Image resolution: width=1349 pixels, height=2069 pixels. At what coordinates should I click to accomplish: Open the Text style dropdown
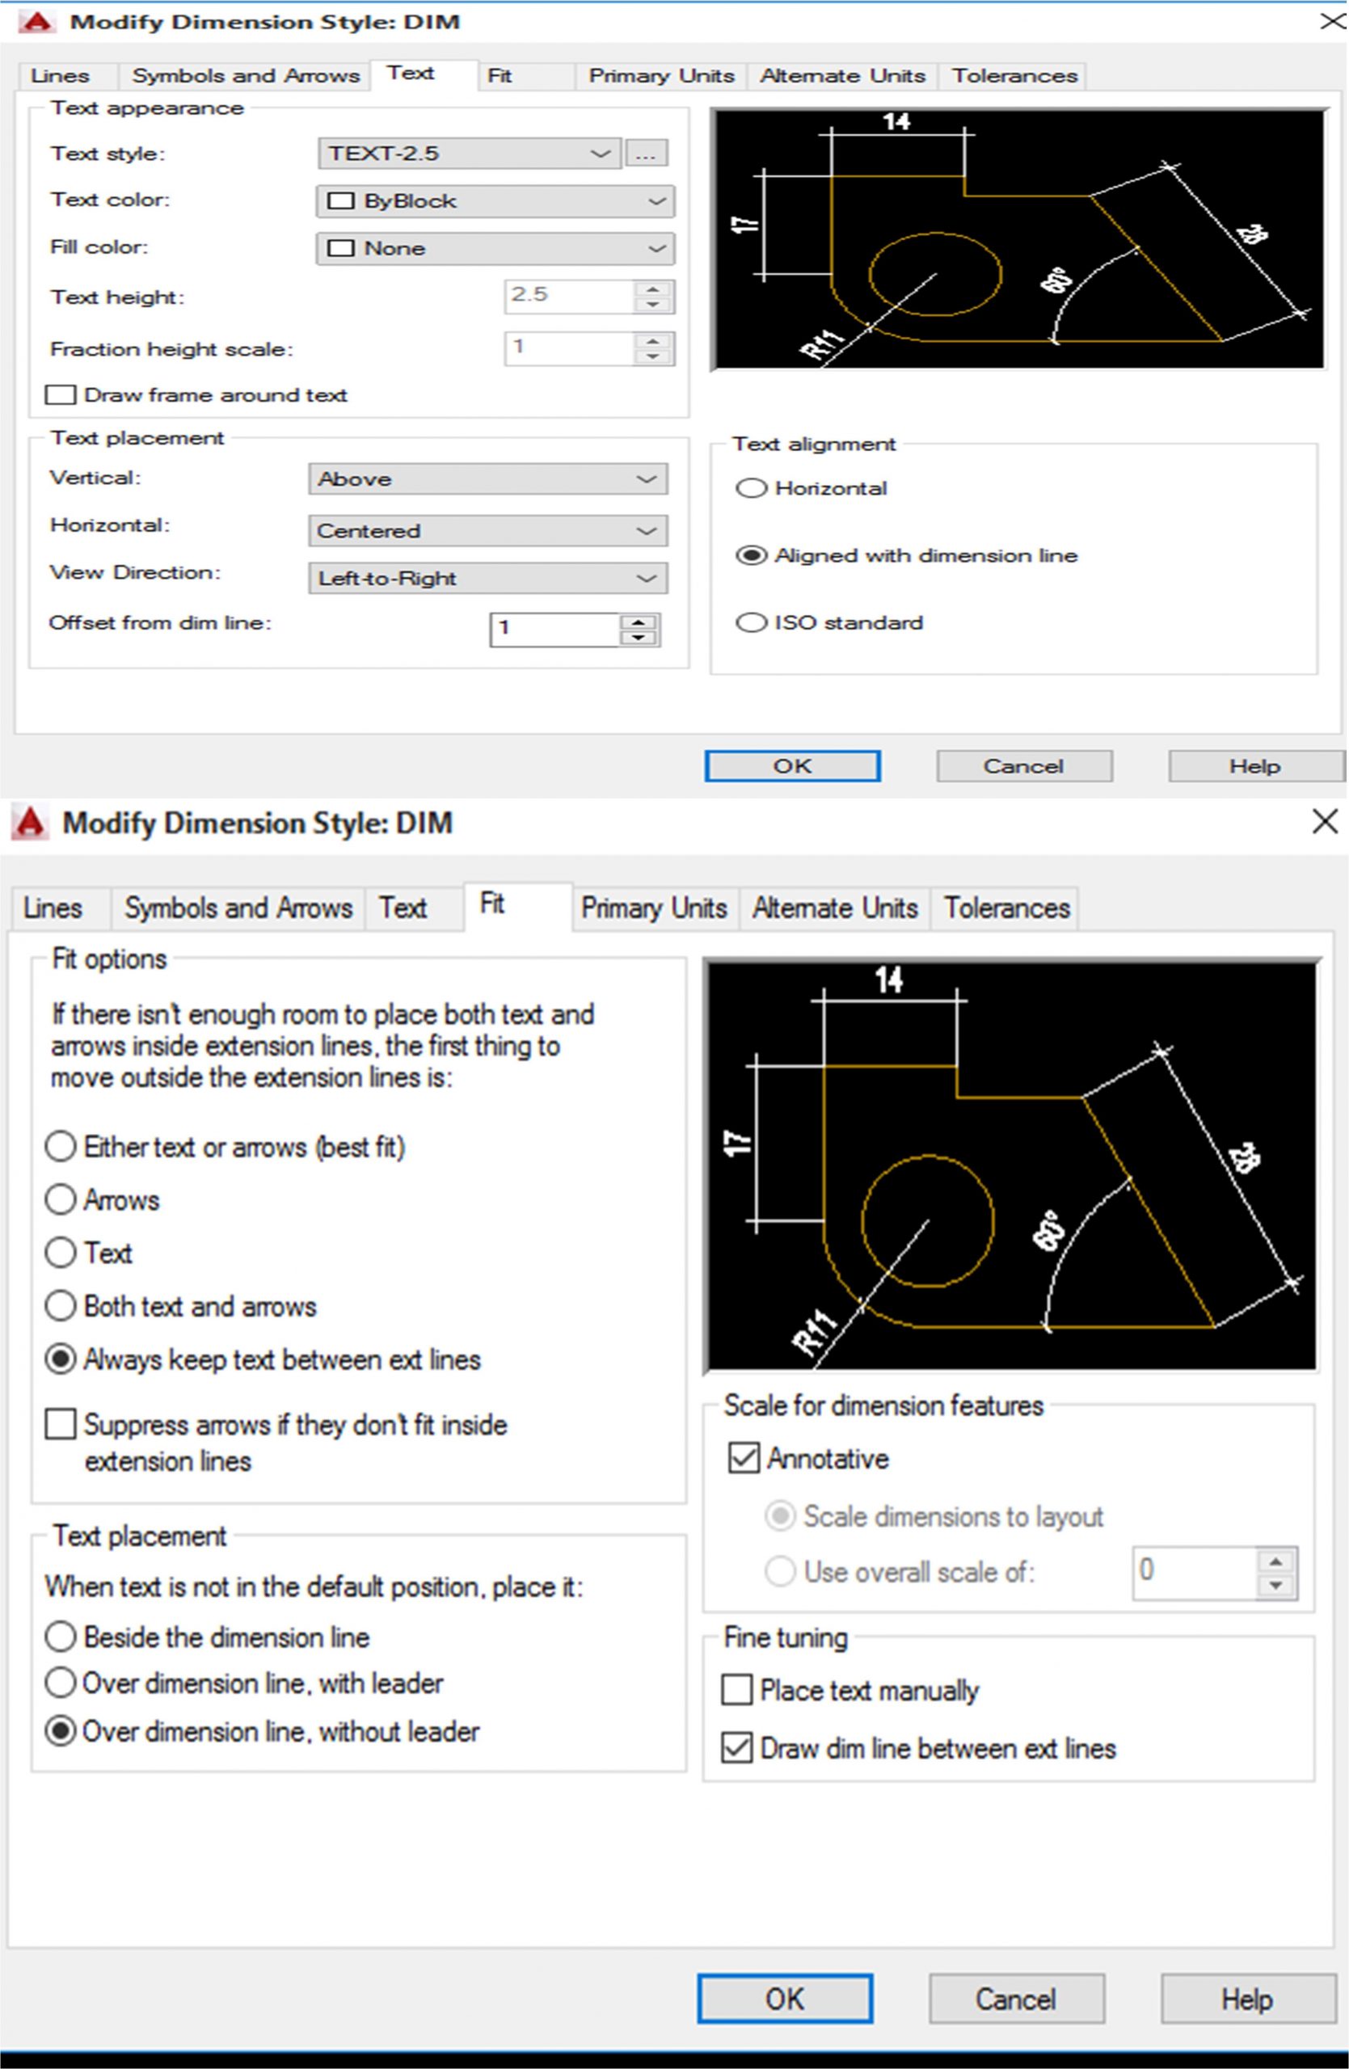[470, 154]
